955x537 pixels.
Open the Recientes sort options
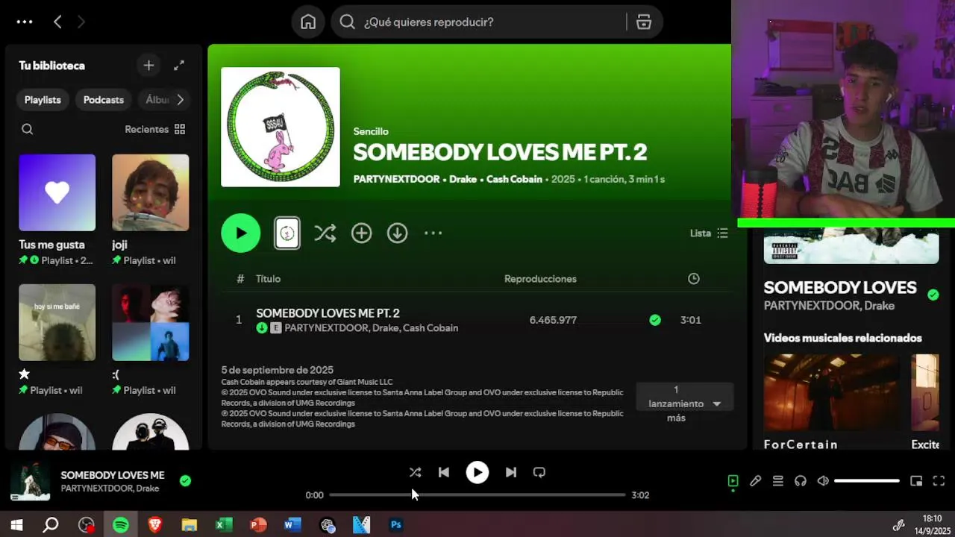click(155, 129)
